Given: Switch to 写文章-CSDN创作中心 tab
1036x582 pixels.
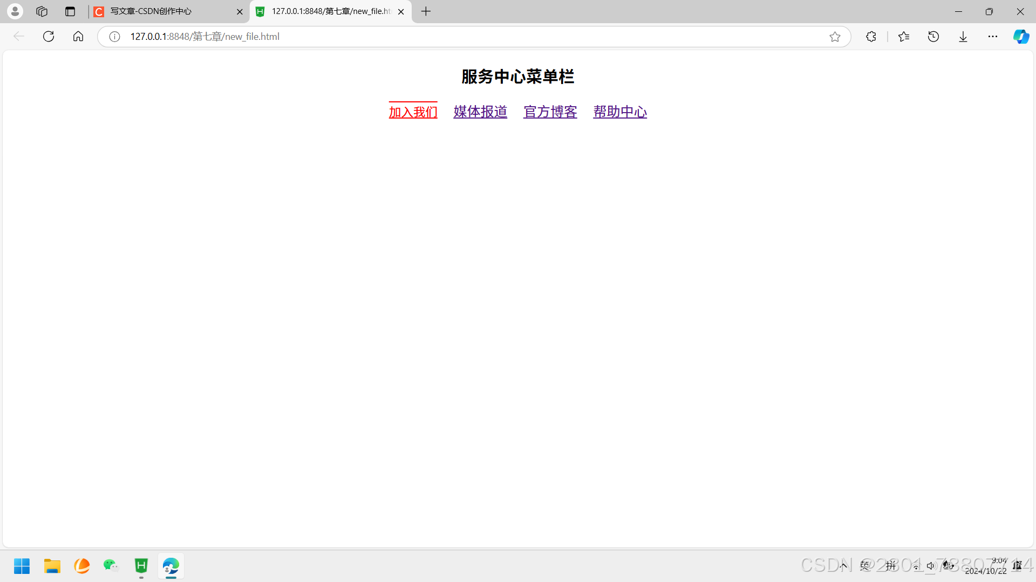Looking at the screenshot, I should [162, 11].
